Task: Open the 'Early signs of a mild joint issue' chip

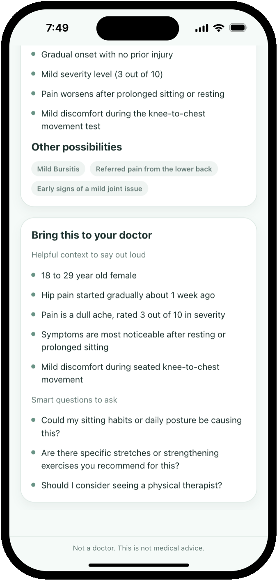Action: coord(89,189)
